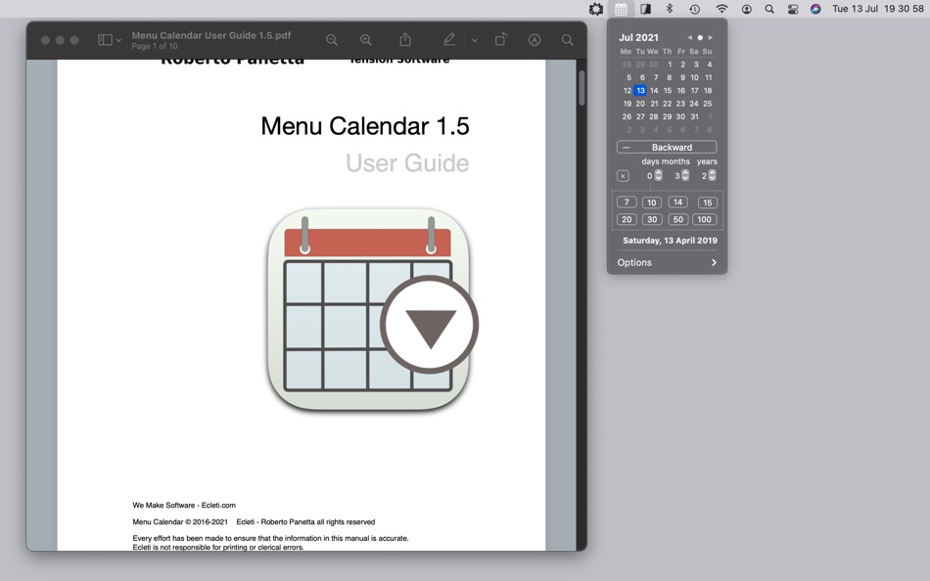Image resolution: width=930 pixels, height=581 pixels.
Task: Click the puzzle-gear icon in menu bar
Action: 596,9
